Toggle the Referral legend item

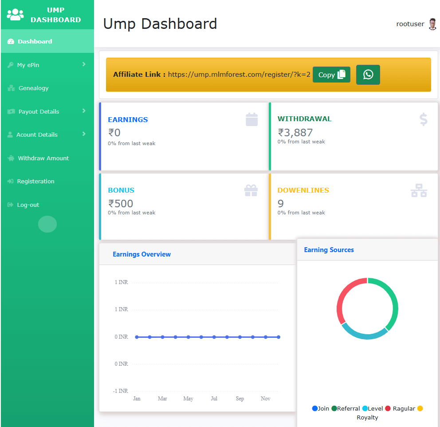pyautogui.click(x=346, y=408)
